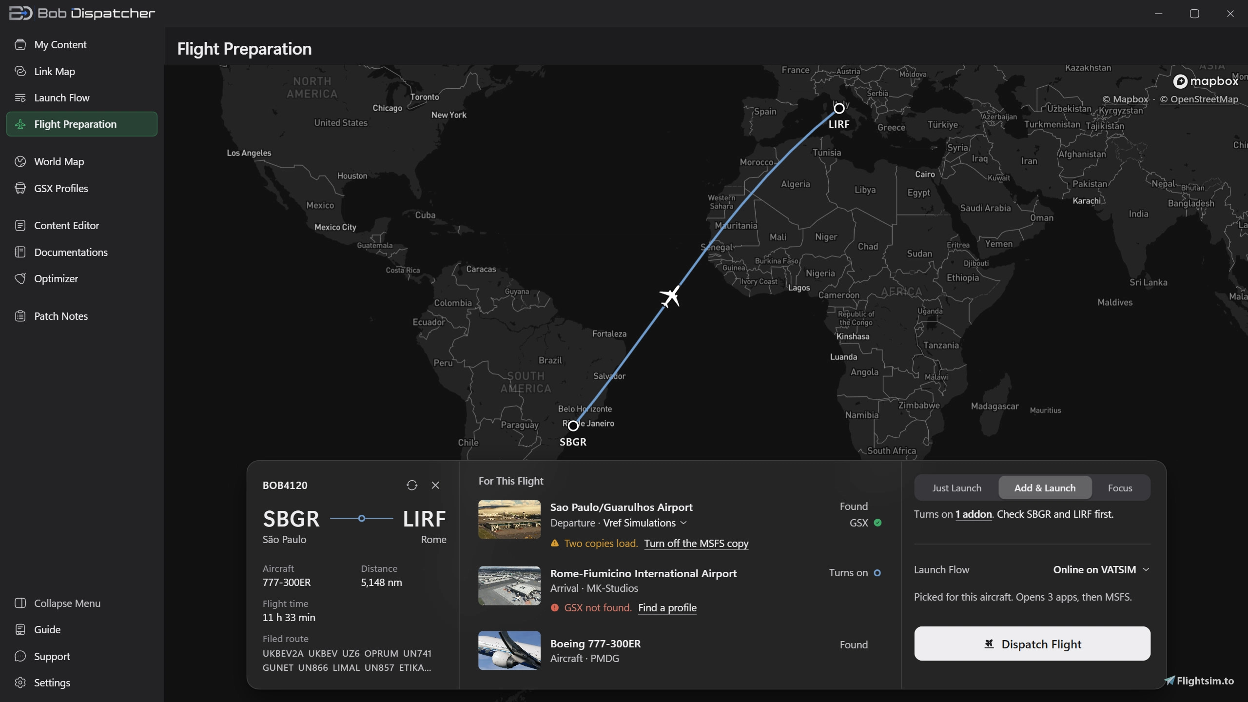
Task: Click Turn off the MSFS copy link
Action: (696, 543)
